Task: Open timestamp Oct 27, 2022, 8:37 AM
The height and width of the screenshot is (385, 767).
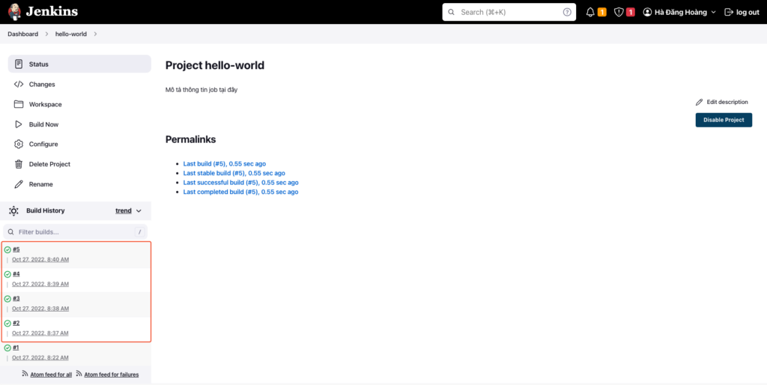Action: (40, 333)
